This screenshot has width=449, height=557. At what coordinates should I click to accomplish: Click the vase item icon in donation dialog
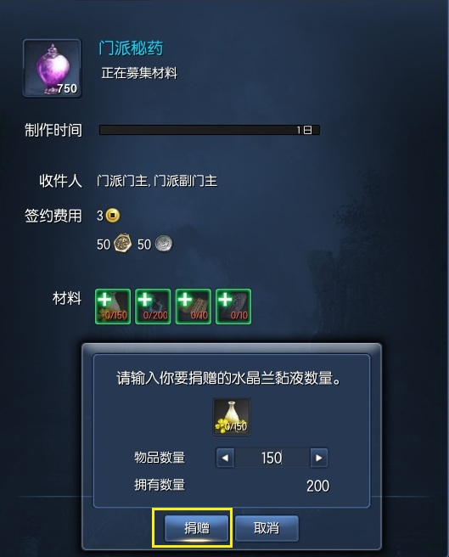click(x=232, y=417)
